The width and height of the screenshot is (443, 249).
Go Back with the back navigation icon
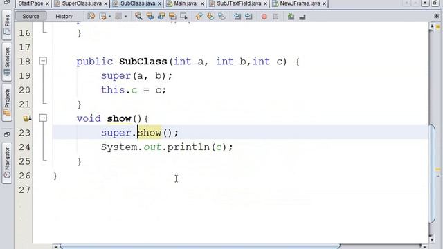102,17
